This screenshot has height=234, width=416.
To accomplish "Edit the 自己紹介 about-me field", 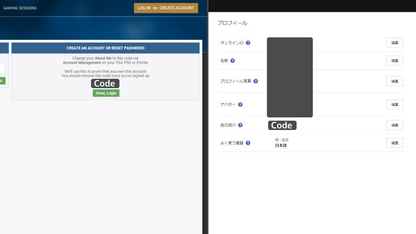I will [x=395, y=125].
